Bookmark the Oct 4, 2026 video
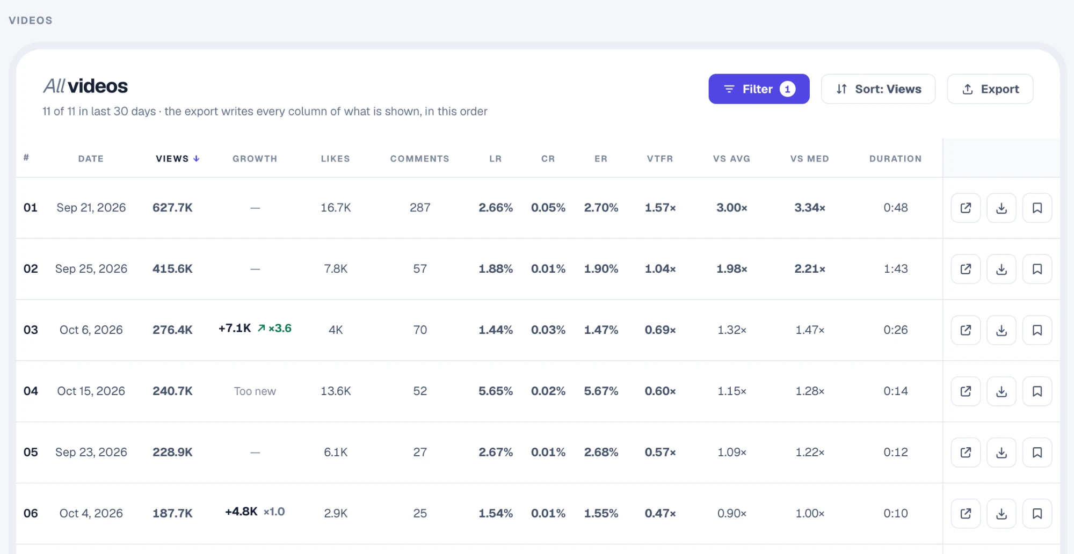 (1037, 514)
